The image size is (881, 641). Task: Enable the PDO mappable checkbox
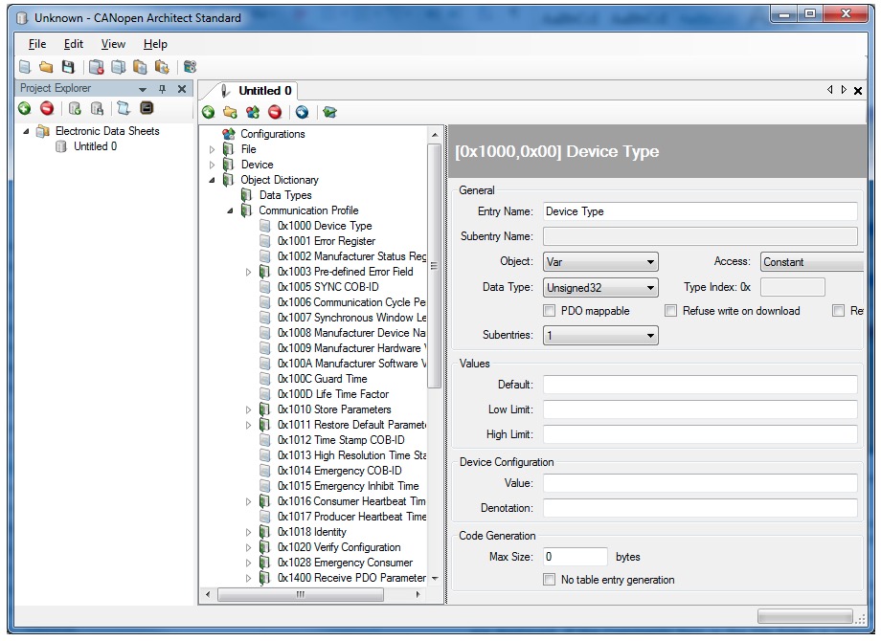tap(550, 311)
